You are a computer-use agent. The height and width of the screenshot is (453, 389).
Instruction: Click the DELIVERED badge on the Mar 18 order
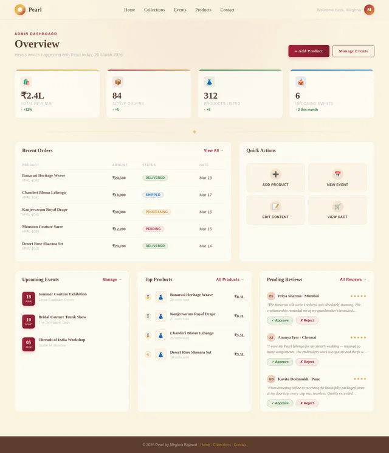point(155,178)
